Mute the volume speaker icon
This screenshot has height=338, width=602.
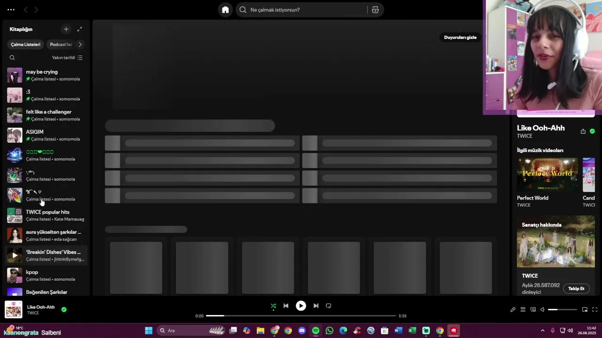click(x=543, y=310)
